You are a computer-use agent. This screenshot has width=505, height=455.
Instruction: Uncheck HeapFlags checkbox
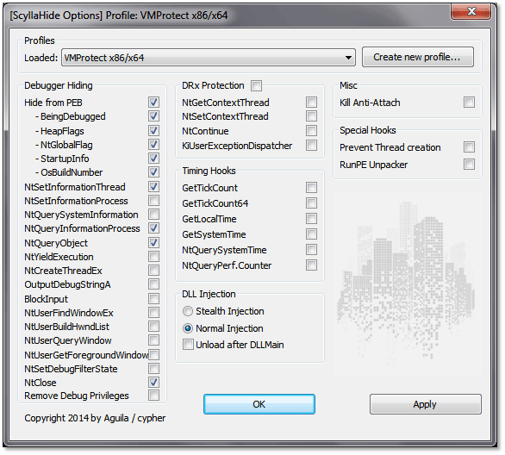(153, 131)
